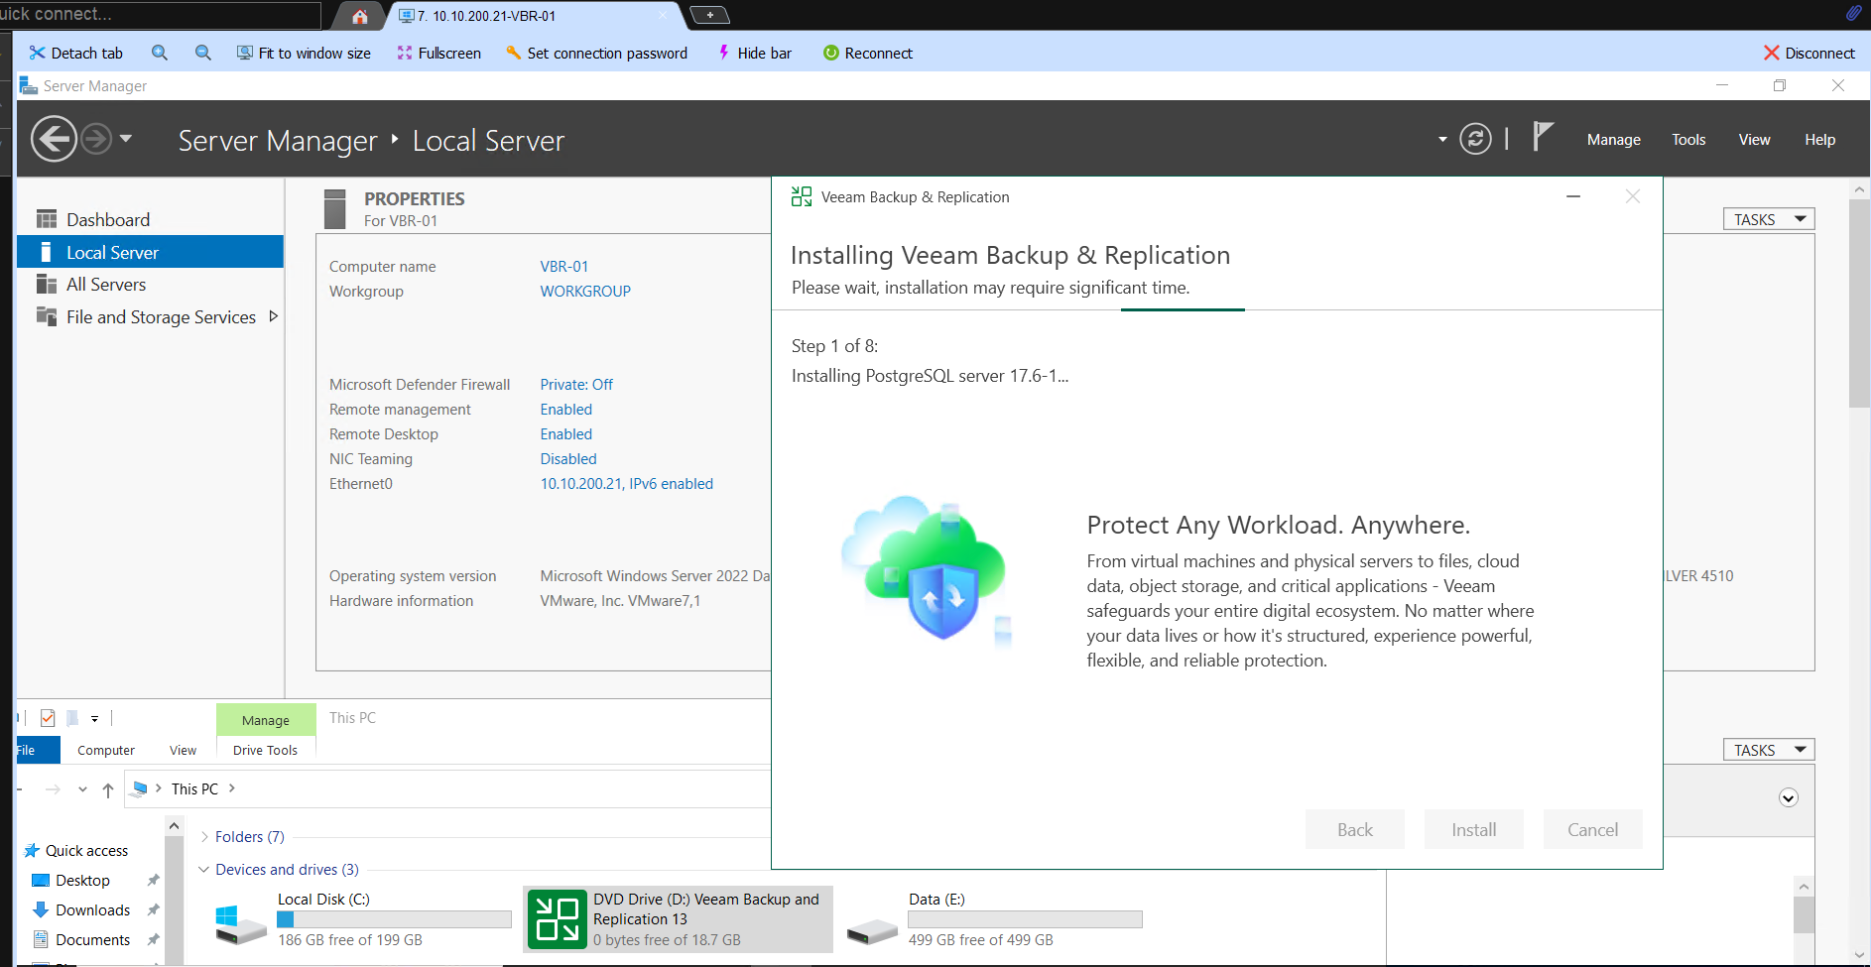This screenshot has width=1871, height=967.
Task: Go forward in Server Manager
Action: 96,139
